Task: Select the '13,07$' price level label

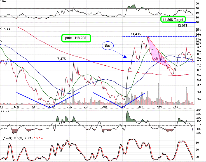Action: pos(183,25)
